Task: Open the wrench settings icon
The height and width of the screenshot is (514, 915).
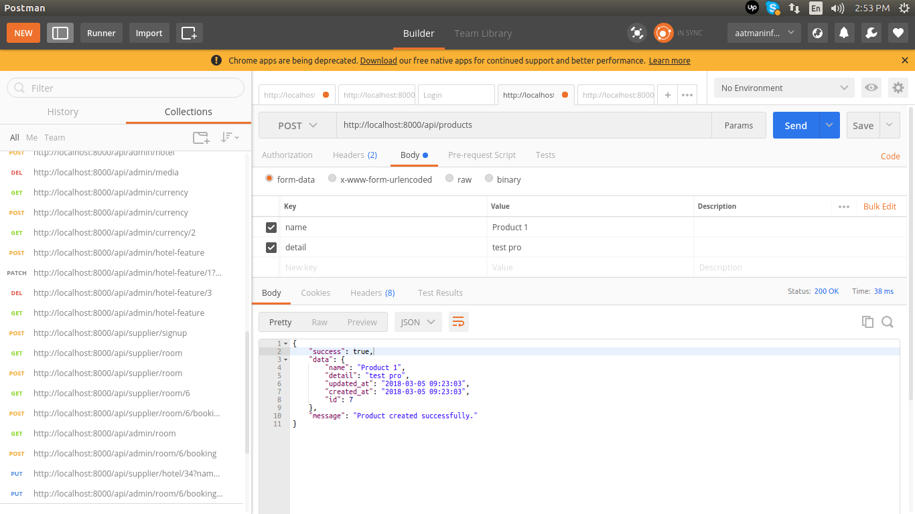Action: click(x=871, y=33)
